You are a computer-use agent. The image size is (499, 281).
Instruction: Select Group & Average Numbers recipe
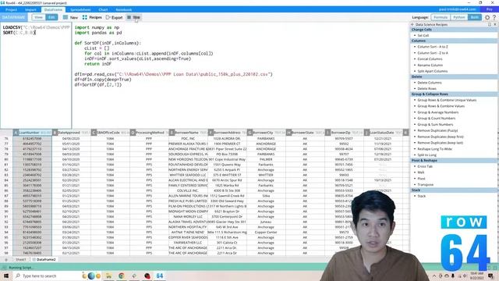438,112
